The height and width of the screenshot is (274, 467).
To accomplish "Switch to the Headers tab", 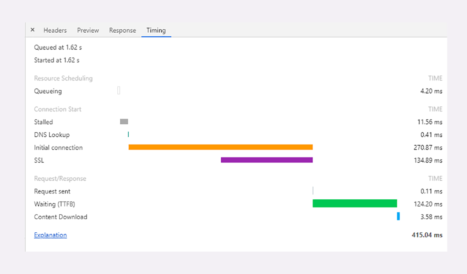I will click(x=55, y=30).
